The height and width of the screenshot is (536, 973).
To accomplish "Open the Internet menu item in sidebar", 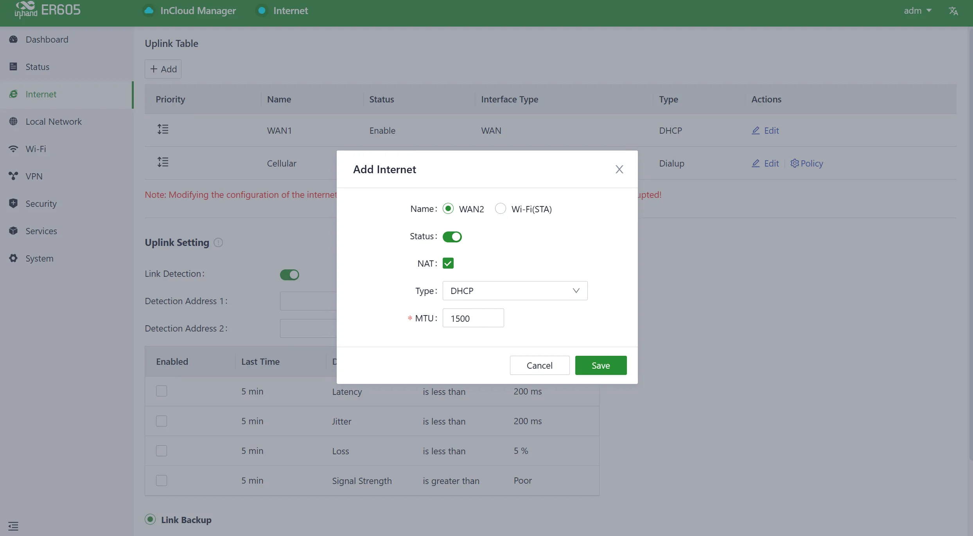I will [x=66, y=94].
